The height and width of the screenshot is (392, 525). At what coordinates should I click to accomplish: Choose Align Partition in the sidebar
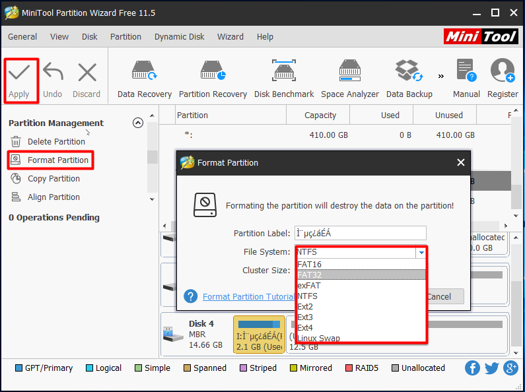tap(45, 197)
